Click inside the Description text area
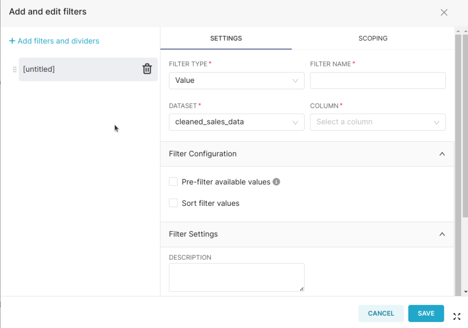Screen dimensions: 468x328 (x=236, y=277)
